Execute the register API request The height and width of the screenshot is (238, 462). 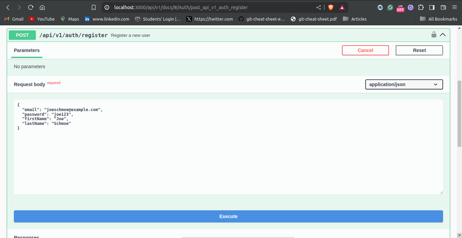click(228, 216)
